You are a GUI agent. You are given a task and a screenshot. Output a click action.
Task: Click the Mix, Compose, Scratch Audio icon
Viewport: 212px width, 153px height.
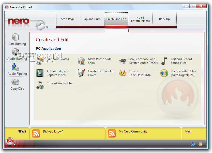pyautogui.click(x=123, y=61)
